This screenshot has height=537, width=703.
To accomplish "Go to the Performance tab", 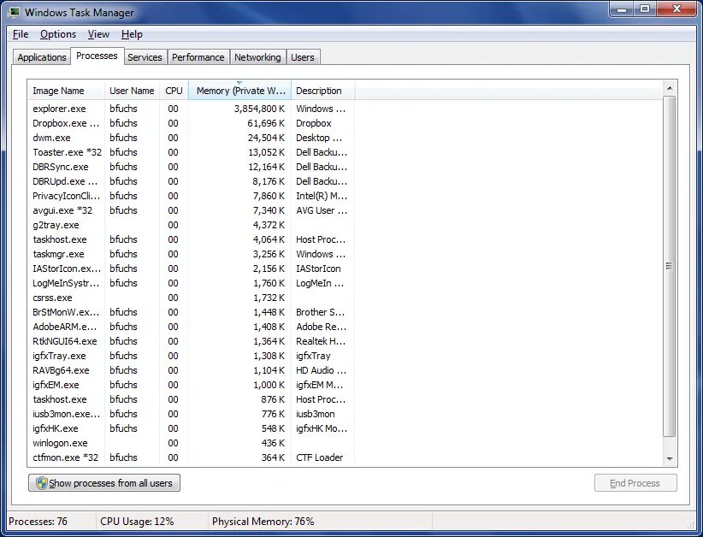I will click(x=198, y=57).
